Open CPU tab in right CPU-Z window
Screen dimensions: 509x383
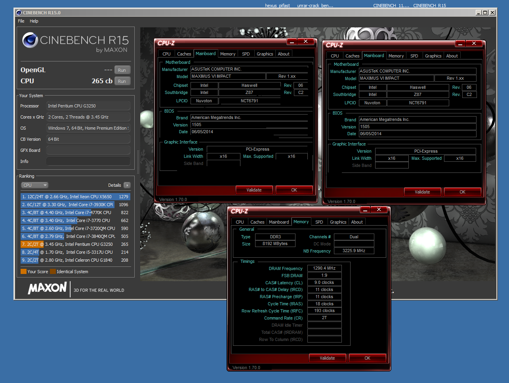(335, 56)
